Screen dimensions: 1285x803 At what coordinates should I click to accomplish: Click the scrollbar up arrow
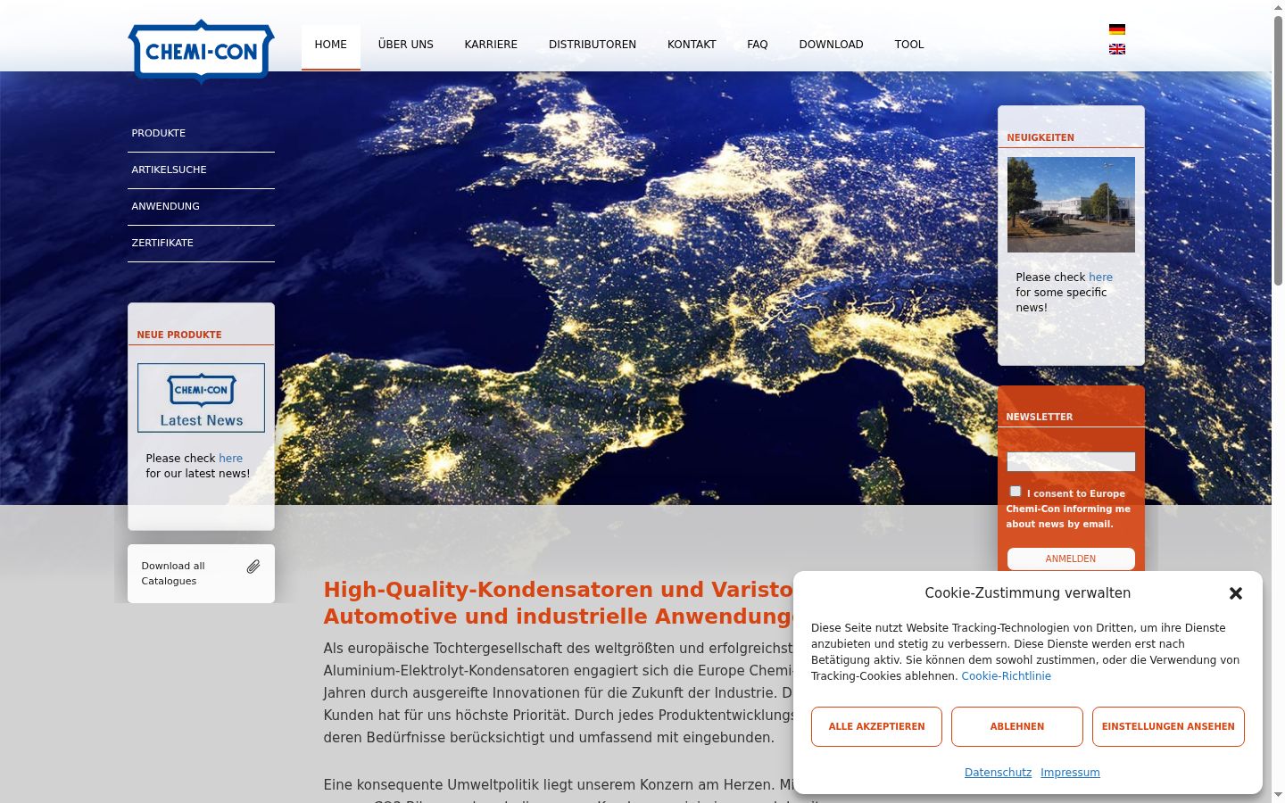(x=1278, y=7)
